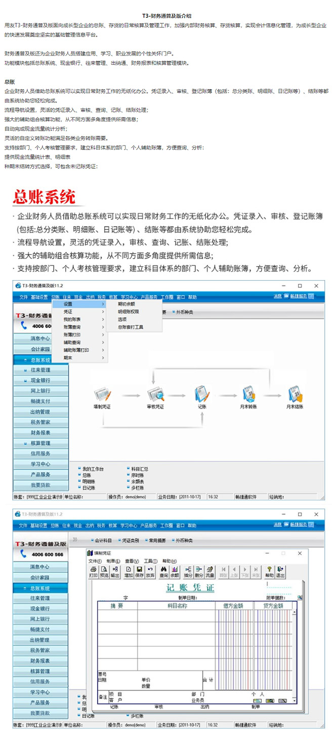Click 余额表 link in upper window
This screenshot has width=334, height=739.
[x=138, y=481]
